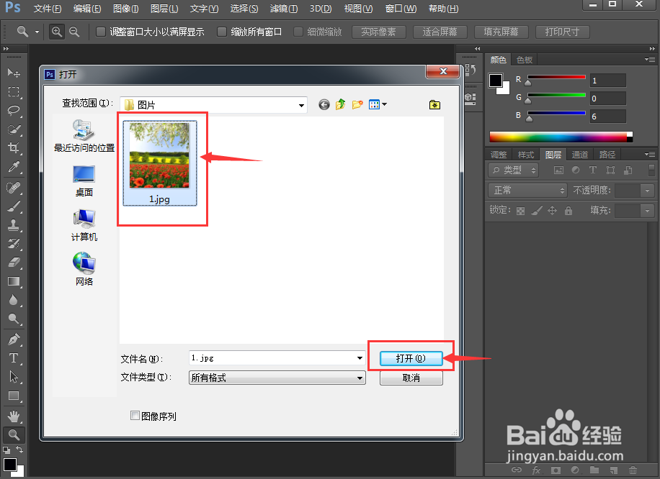This screenshot has height=479, width=660.
Task: Switch to the Swatches tab
Action: point(525,60)
